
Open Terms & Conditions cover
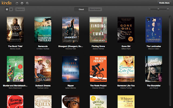coord(15,102)
